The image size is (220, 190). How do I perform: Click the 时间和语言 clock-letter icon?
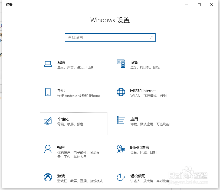[121, 149]
